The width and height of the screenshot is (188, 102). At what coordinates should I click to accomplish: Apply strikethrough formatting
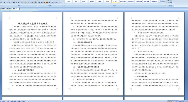tap(14, 3)
